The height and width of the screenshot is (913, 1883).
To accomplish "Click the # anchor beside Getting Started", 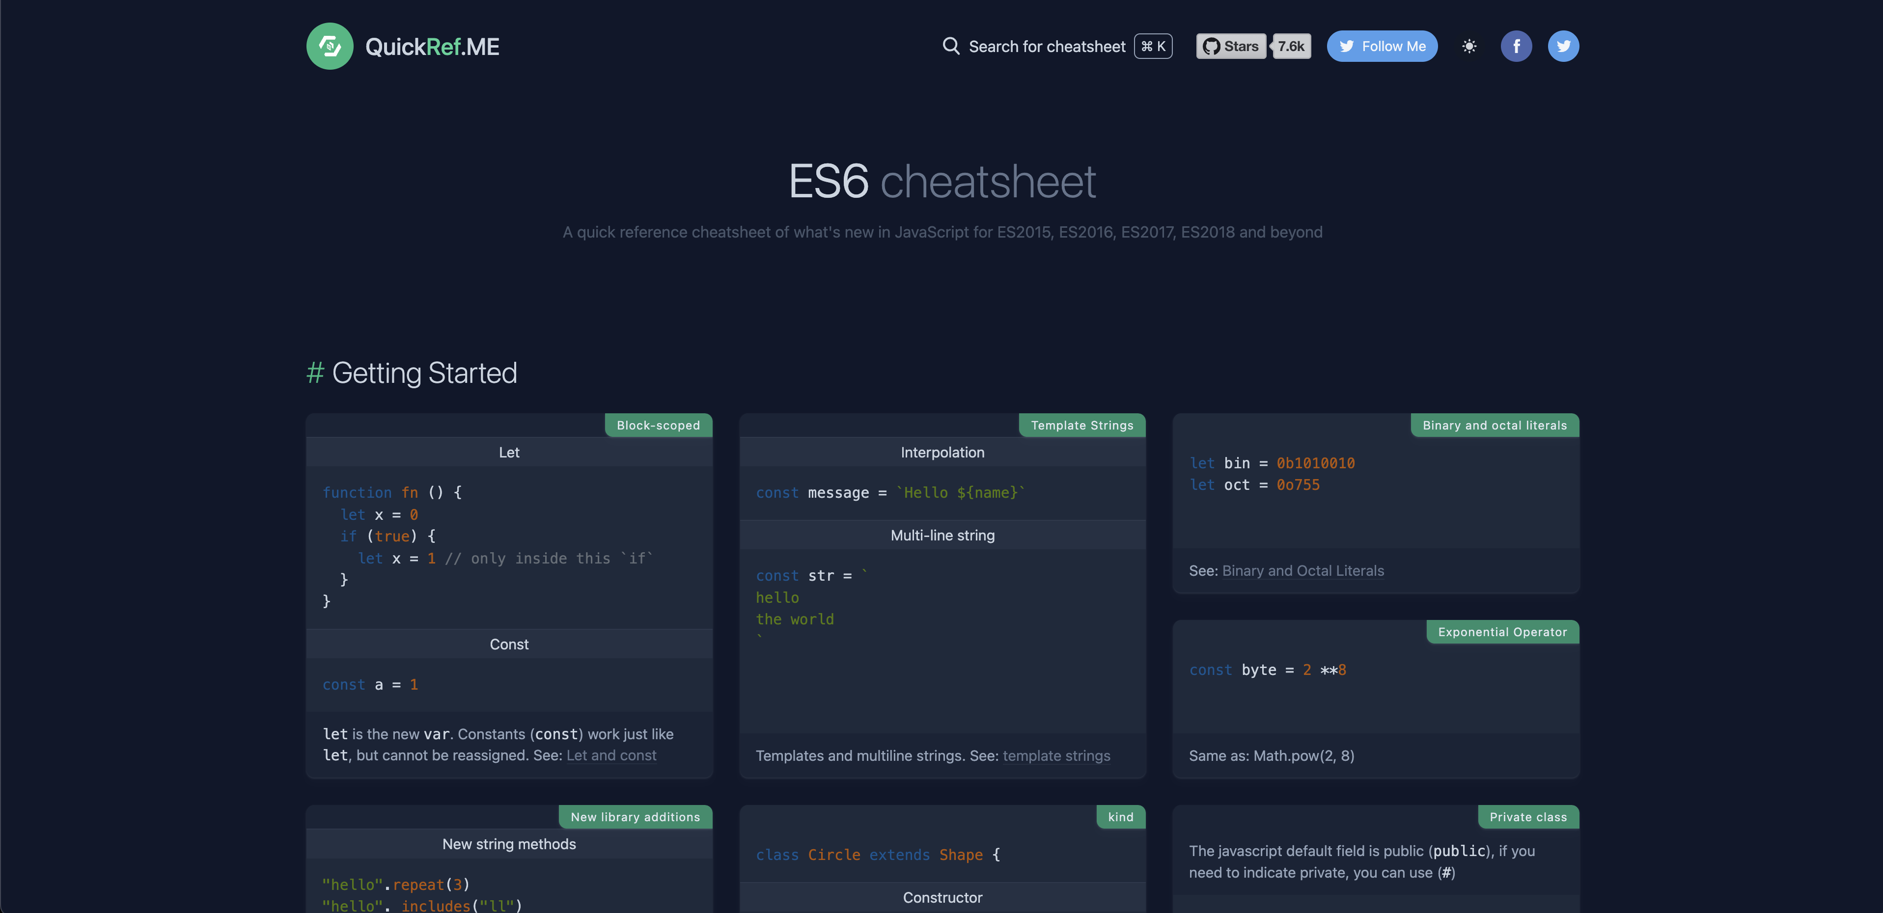I will pos(315,373).
